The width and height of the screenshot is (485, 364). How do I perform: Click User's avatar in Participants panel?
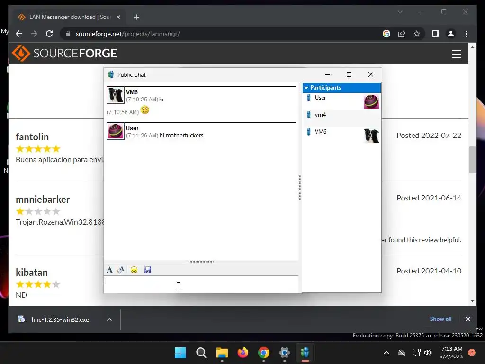[x=371, y=102]
